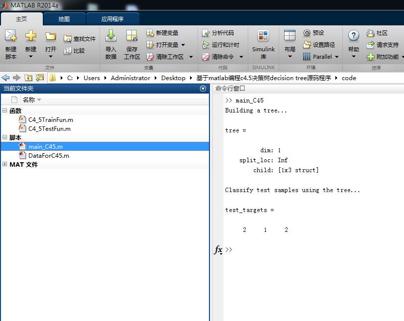Click the Users path segment
Viewport: 404px width, 321px height.
pyautogui.click(x=92, y=78)
